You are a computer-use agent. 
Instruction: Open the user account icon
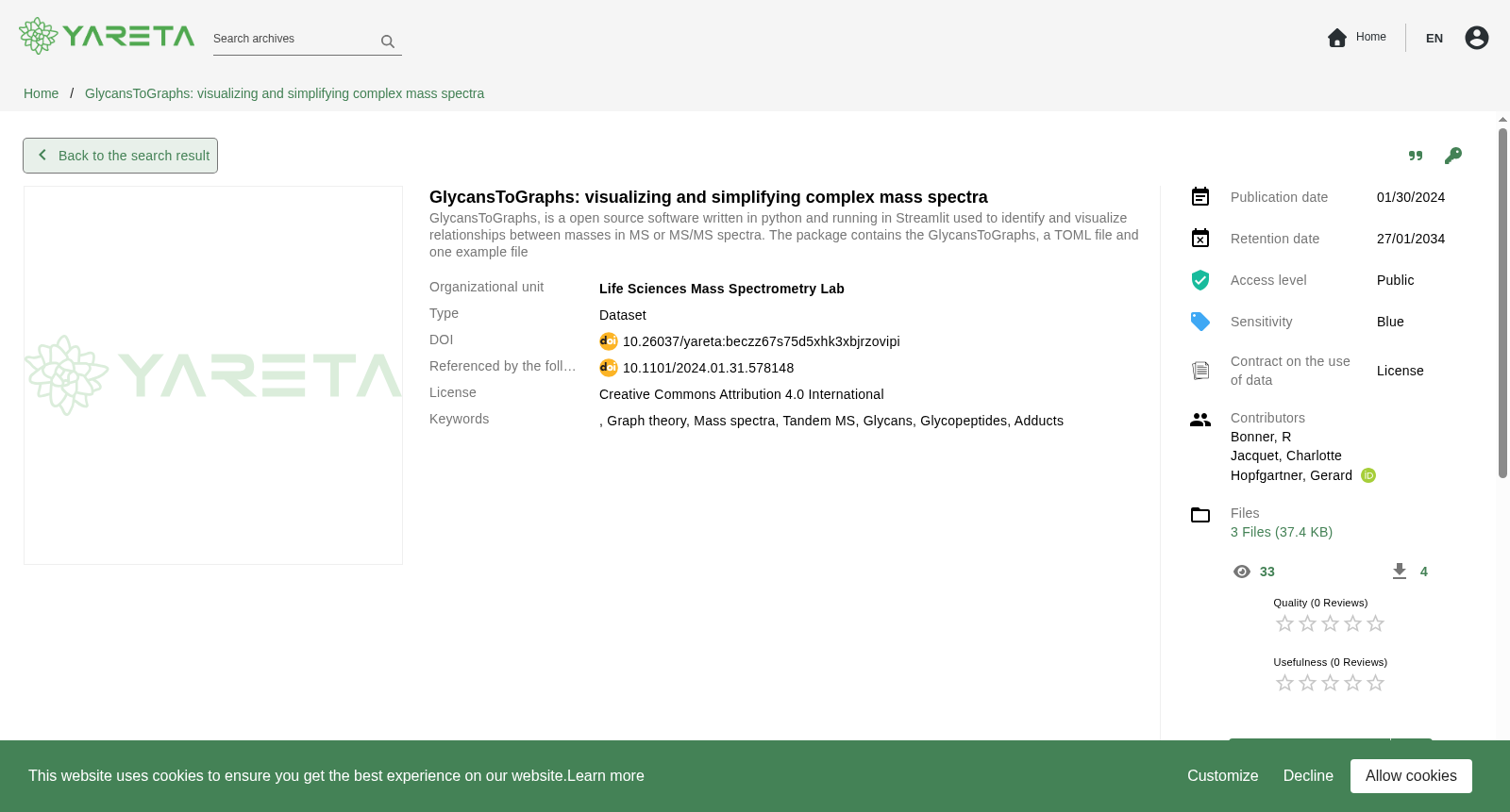(1477, 38)
